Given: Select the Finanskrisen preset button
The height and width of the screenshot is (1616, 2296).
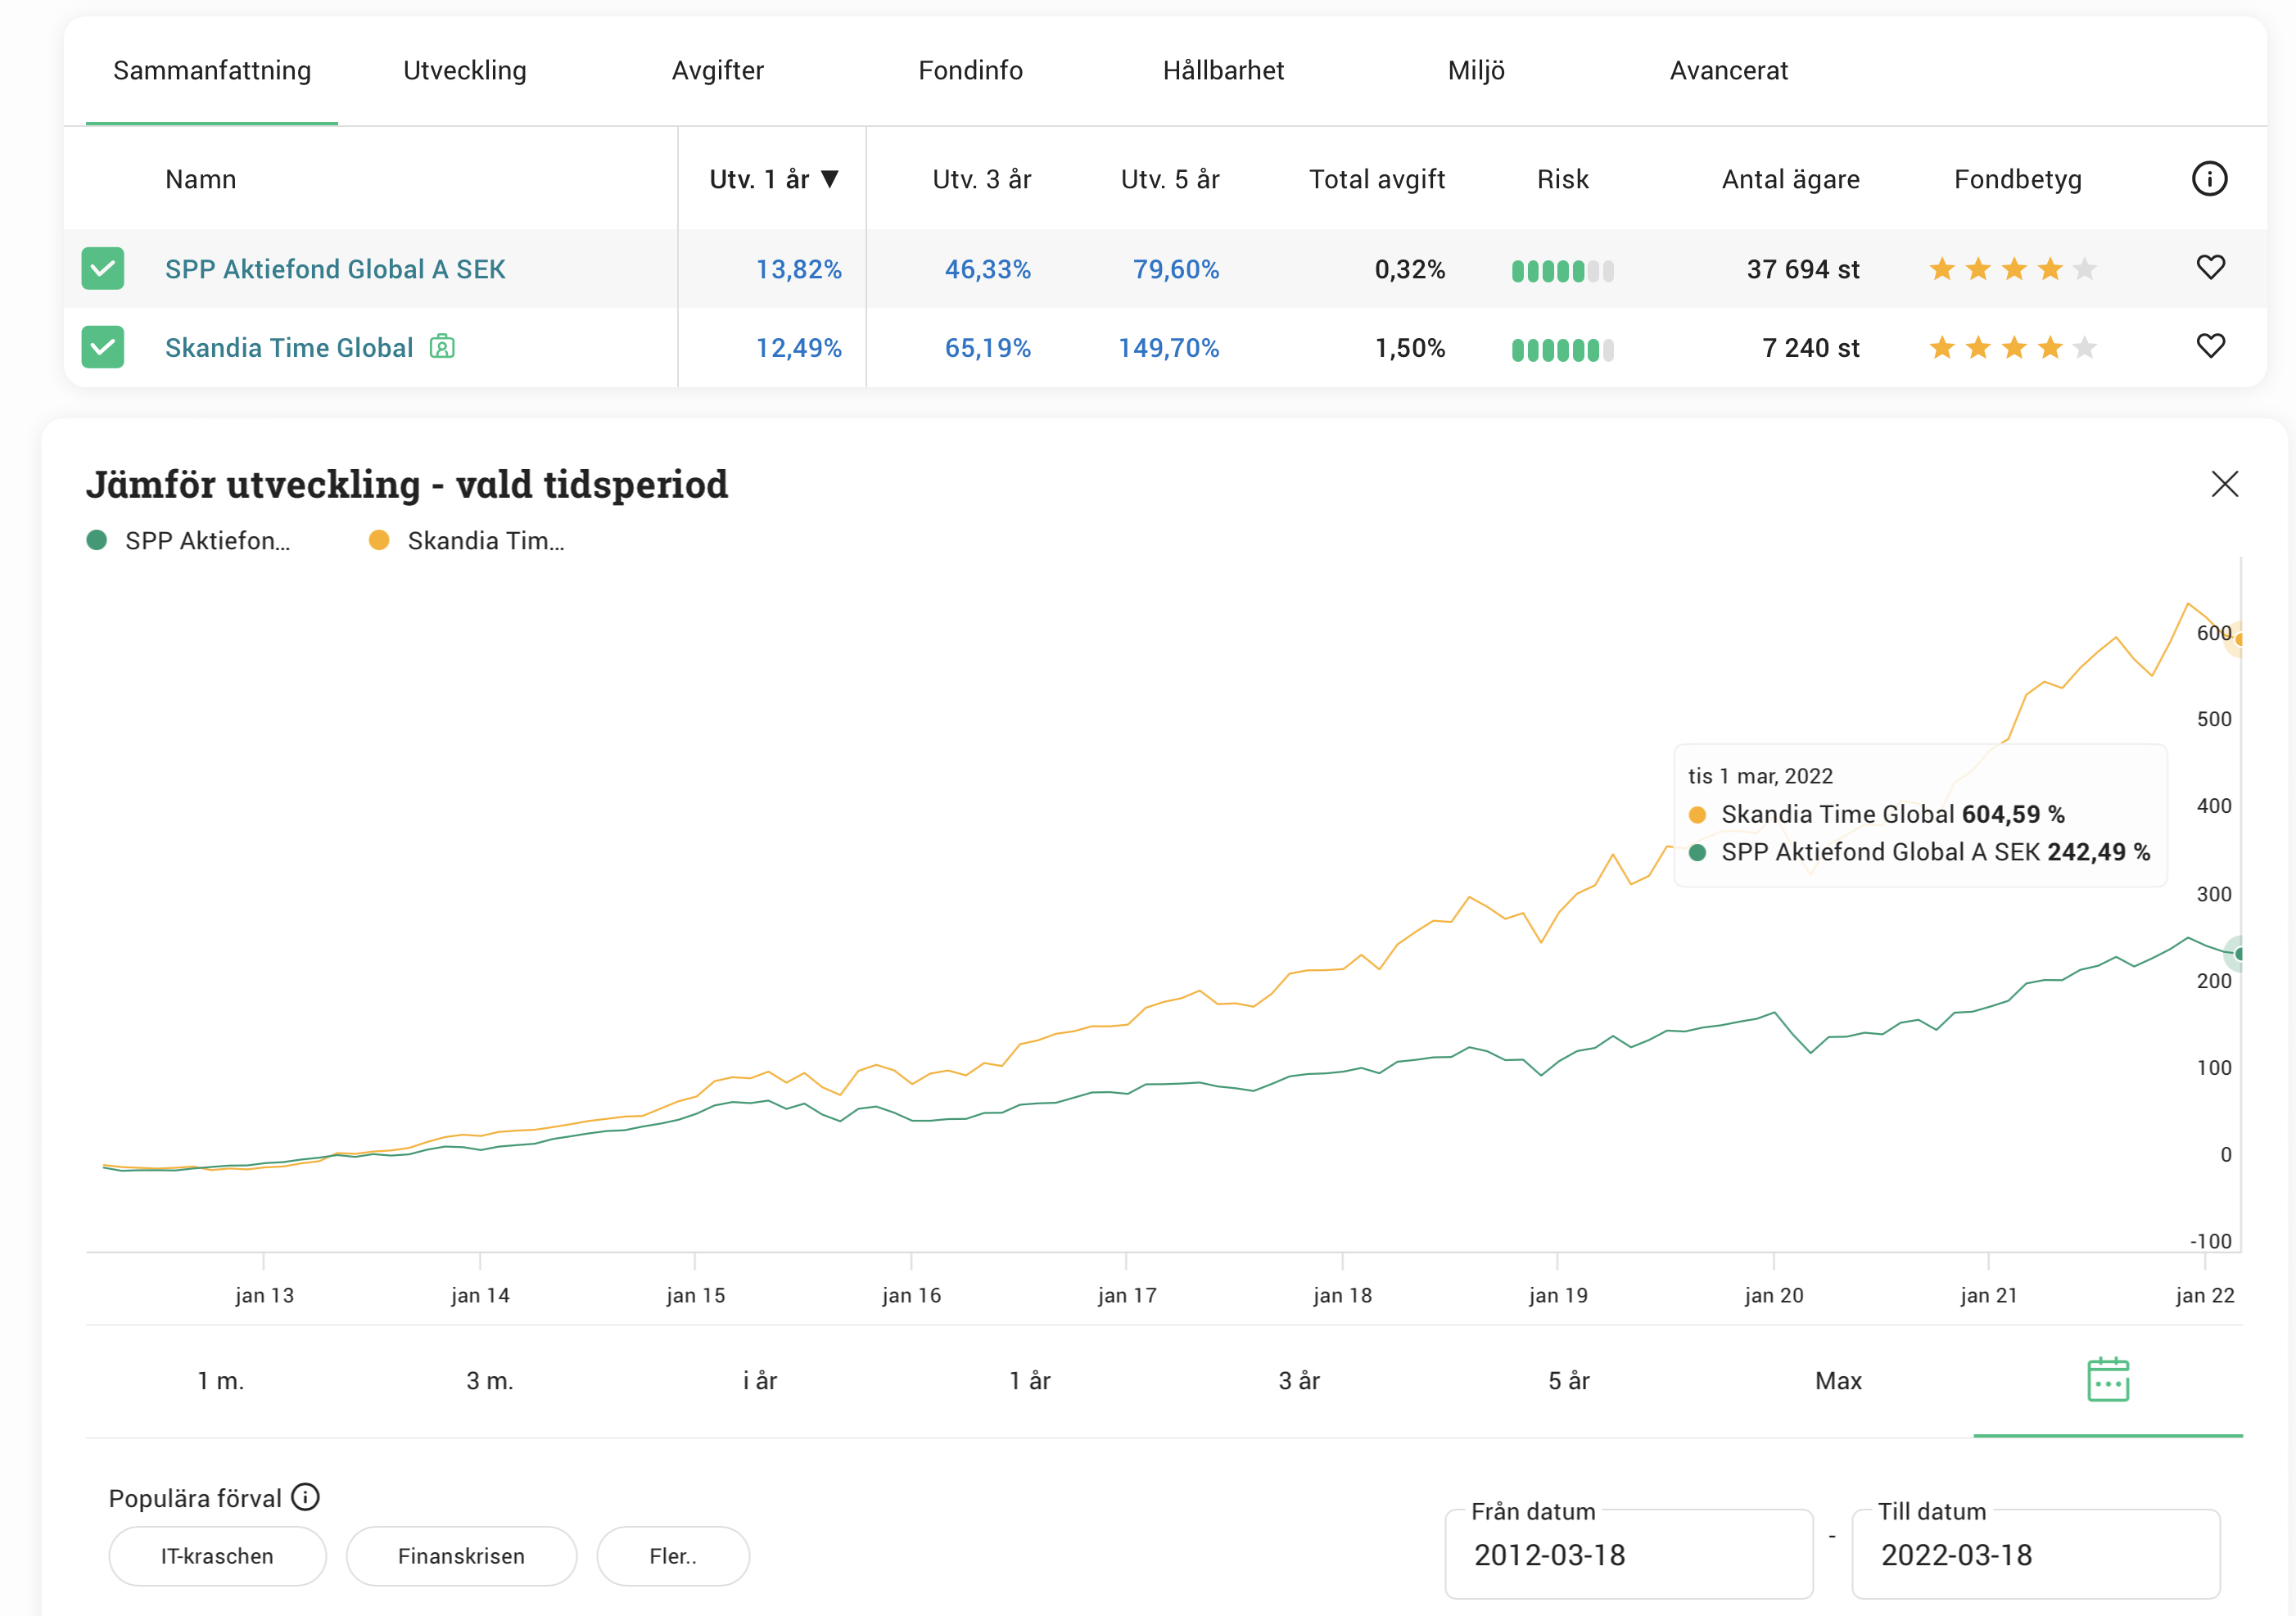Looking at the screenshot, I should pos(461,1556).
